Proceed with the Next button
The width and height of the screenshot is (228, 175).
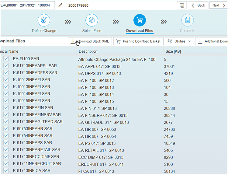point(218,5)
